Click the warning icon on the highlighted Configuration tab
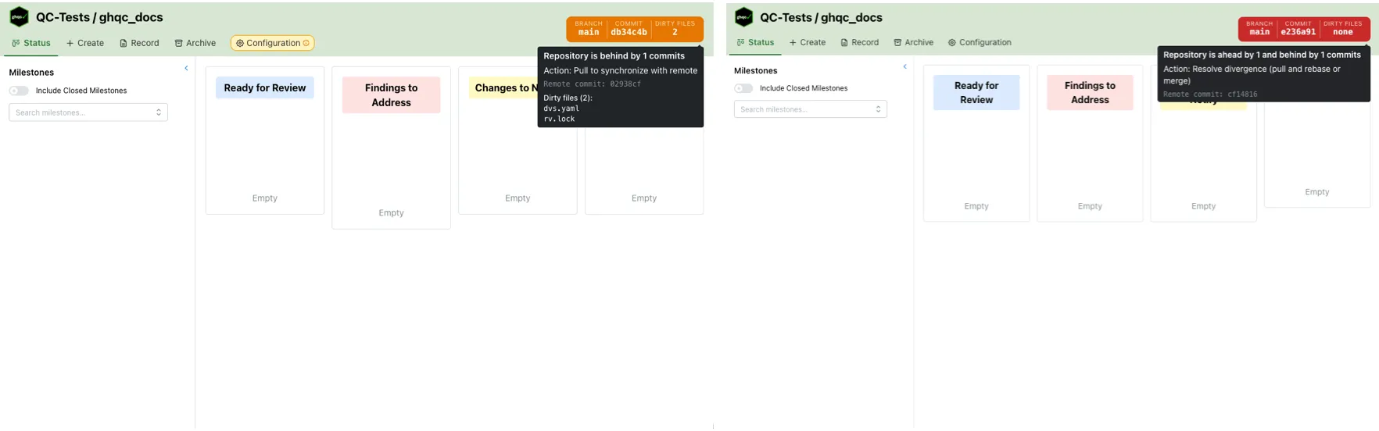Image resolution: width=1379 pixels, height=431 pixels. click(306, 43)
